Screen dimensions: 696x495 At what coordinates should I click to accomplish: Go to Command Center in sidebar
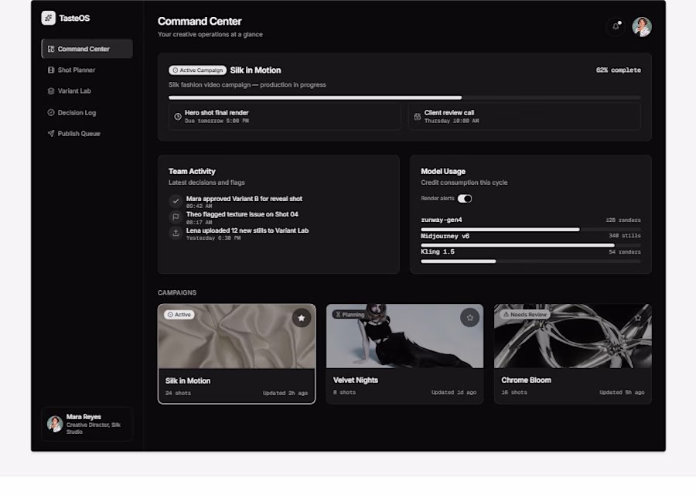pos(87,49)
